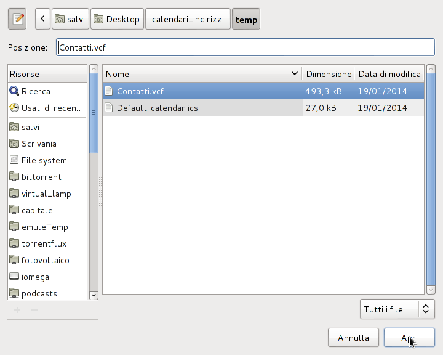443x355 pixels.
Task: Select the Default-calendar.ics file
Action: [x=263, y=108]
